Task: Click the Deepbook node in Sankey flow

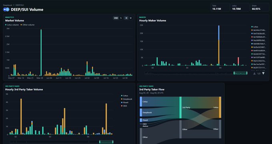Action: point(141,112)
